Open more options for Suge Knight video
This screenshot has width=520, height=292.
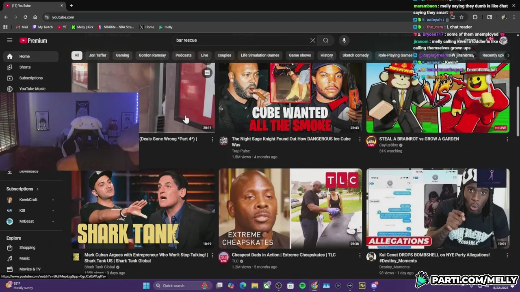click(x=360, y=139)
